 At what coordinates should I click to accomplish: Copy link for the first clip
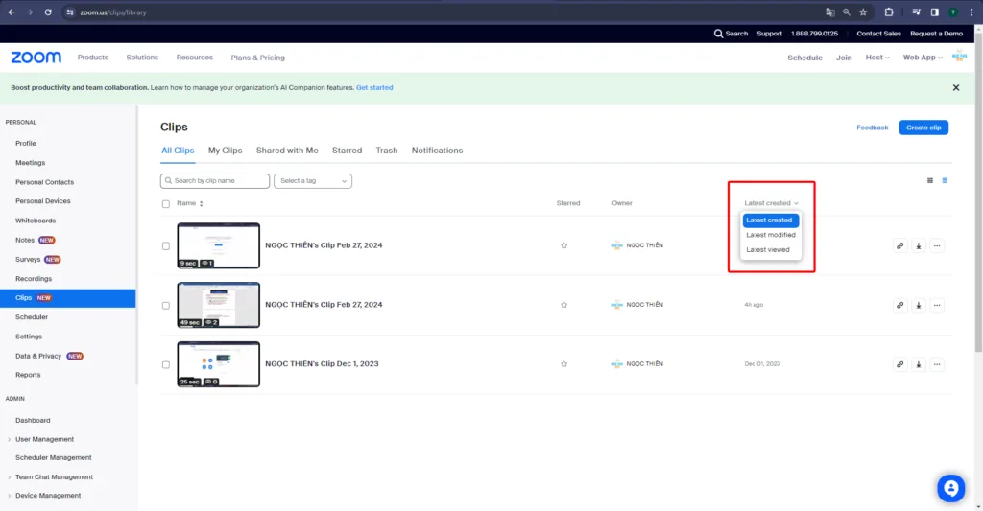point(899,245)
